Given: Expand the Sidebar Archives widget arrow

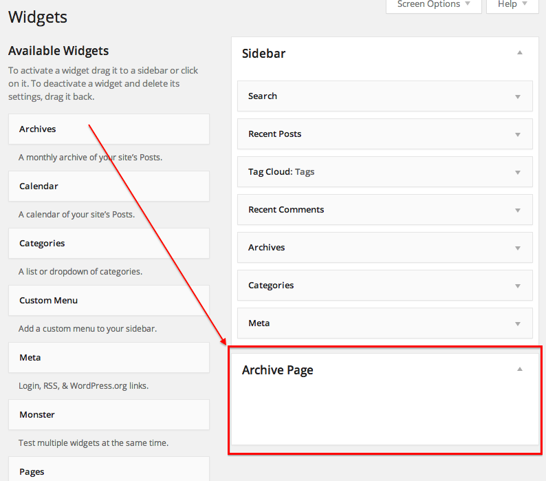Looking at the screenshot, I should point(518,248).
